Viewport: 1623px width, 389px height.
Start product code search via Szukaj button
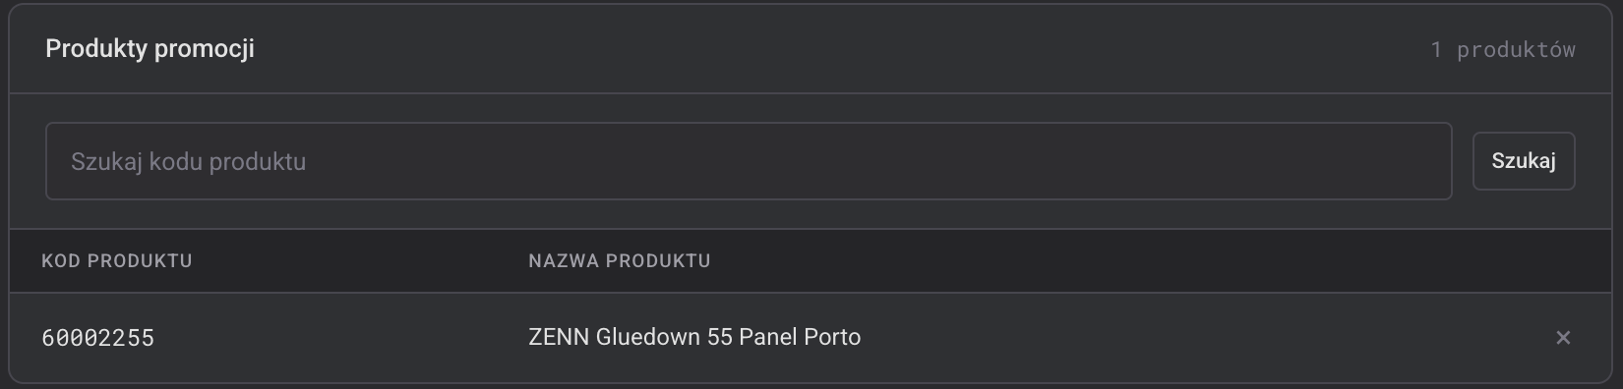[x=1524, y=161]
